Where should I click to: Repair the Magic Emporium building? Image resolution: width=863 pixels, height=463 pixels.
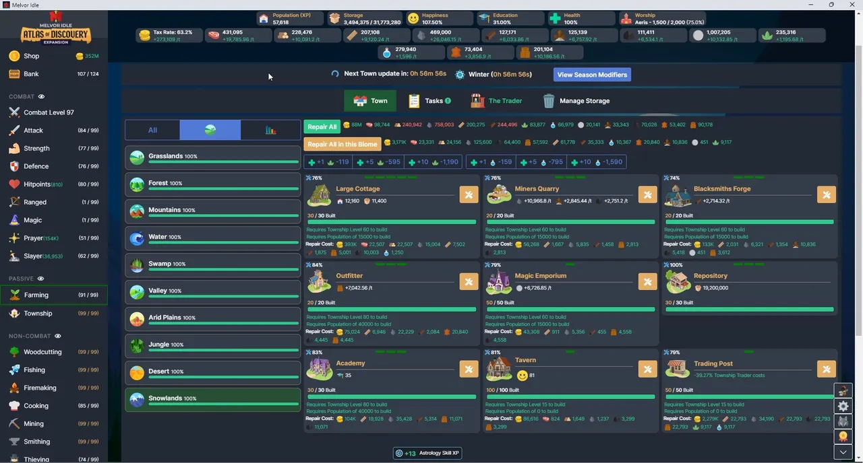(x=647, y=281)
